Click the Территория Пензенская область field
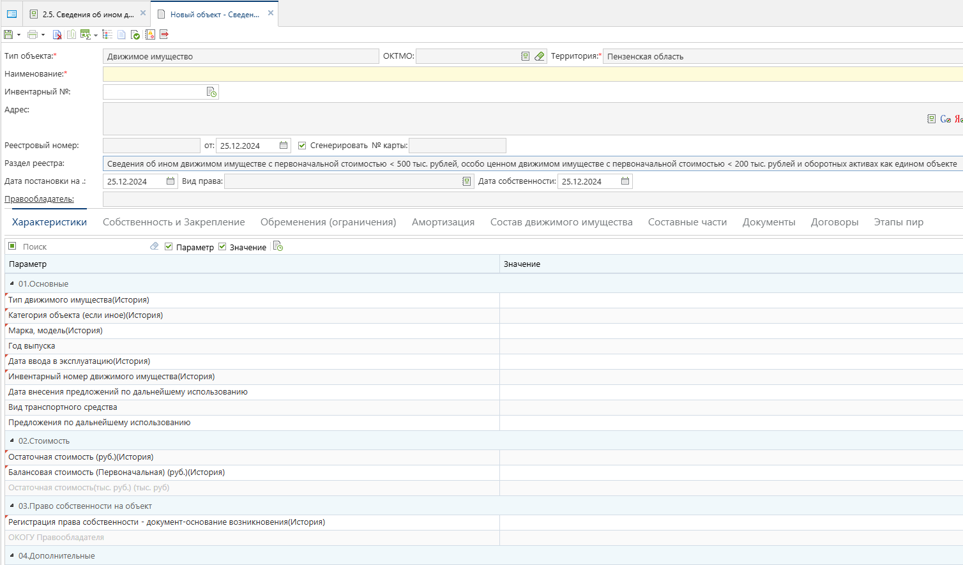This screenshot has height=565, width=963. click(783, 56)
